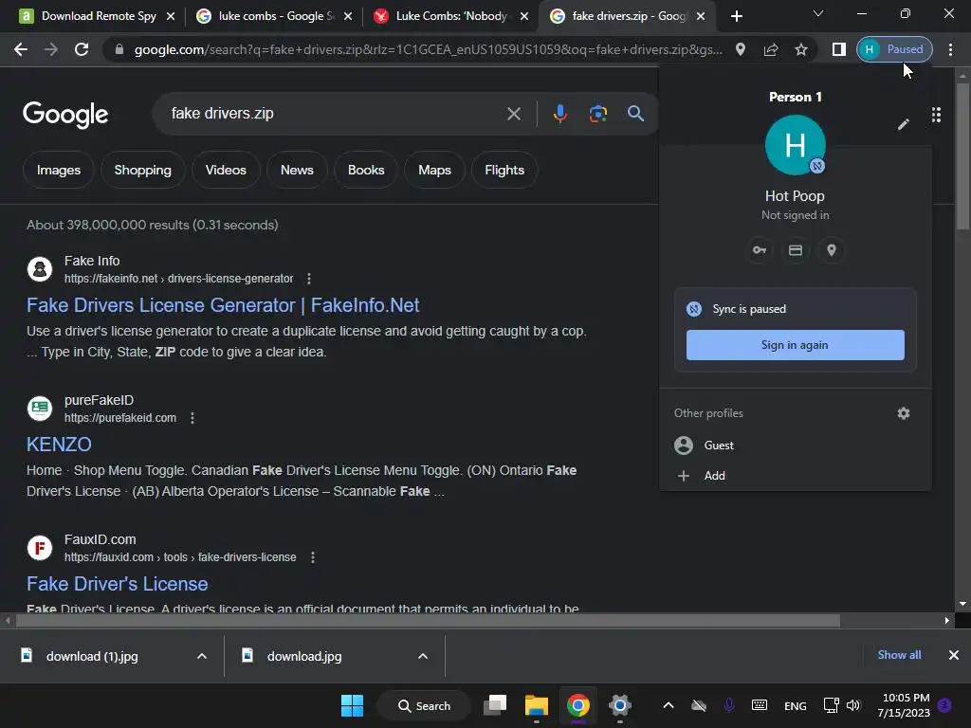Open Google apps grid
Image resolution: width=971 pixels, height=728 pixels.
(936, 115)
